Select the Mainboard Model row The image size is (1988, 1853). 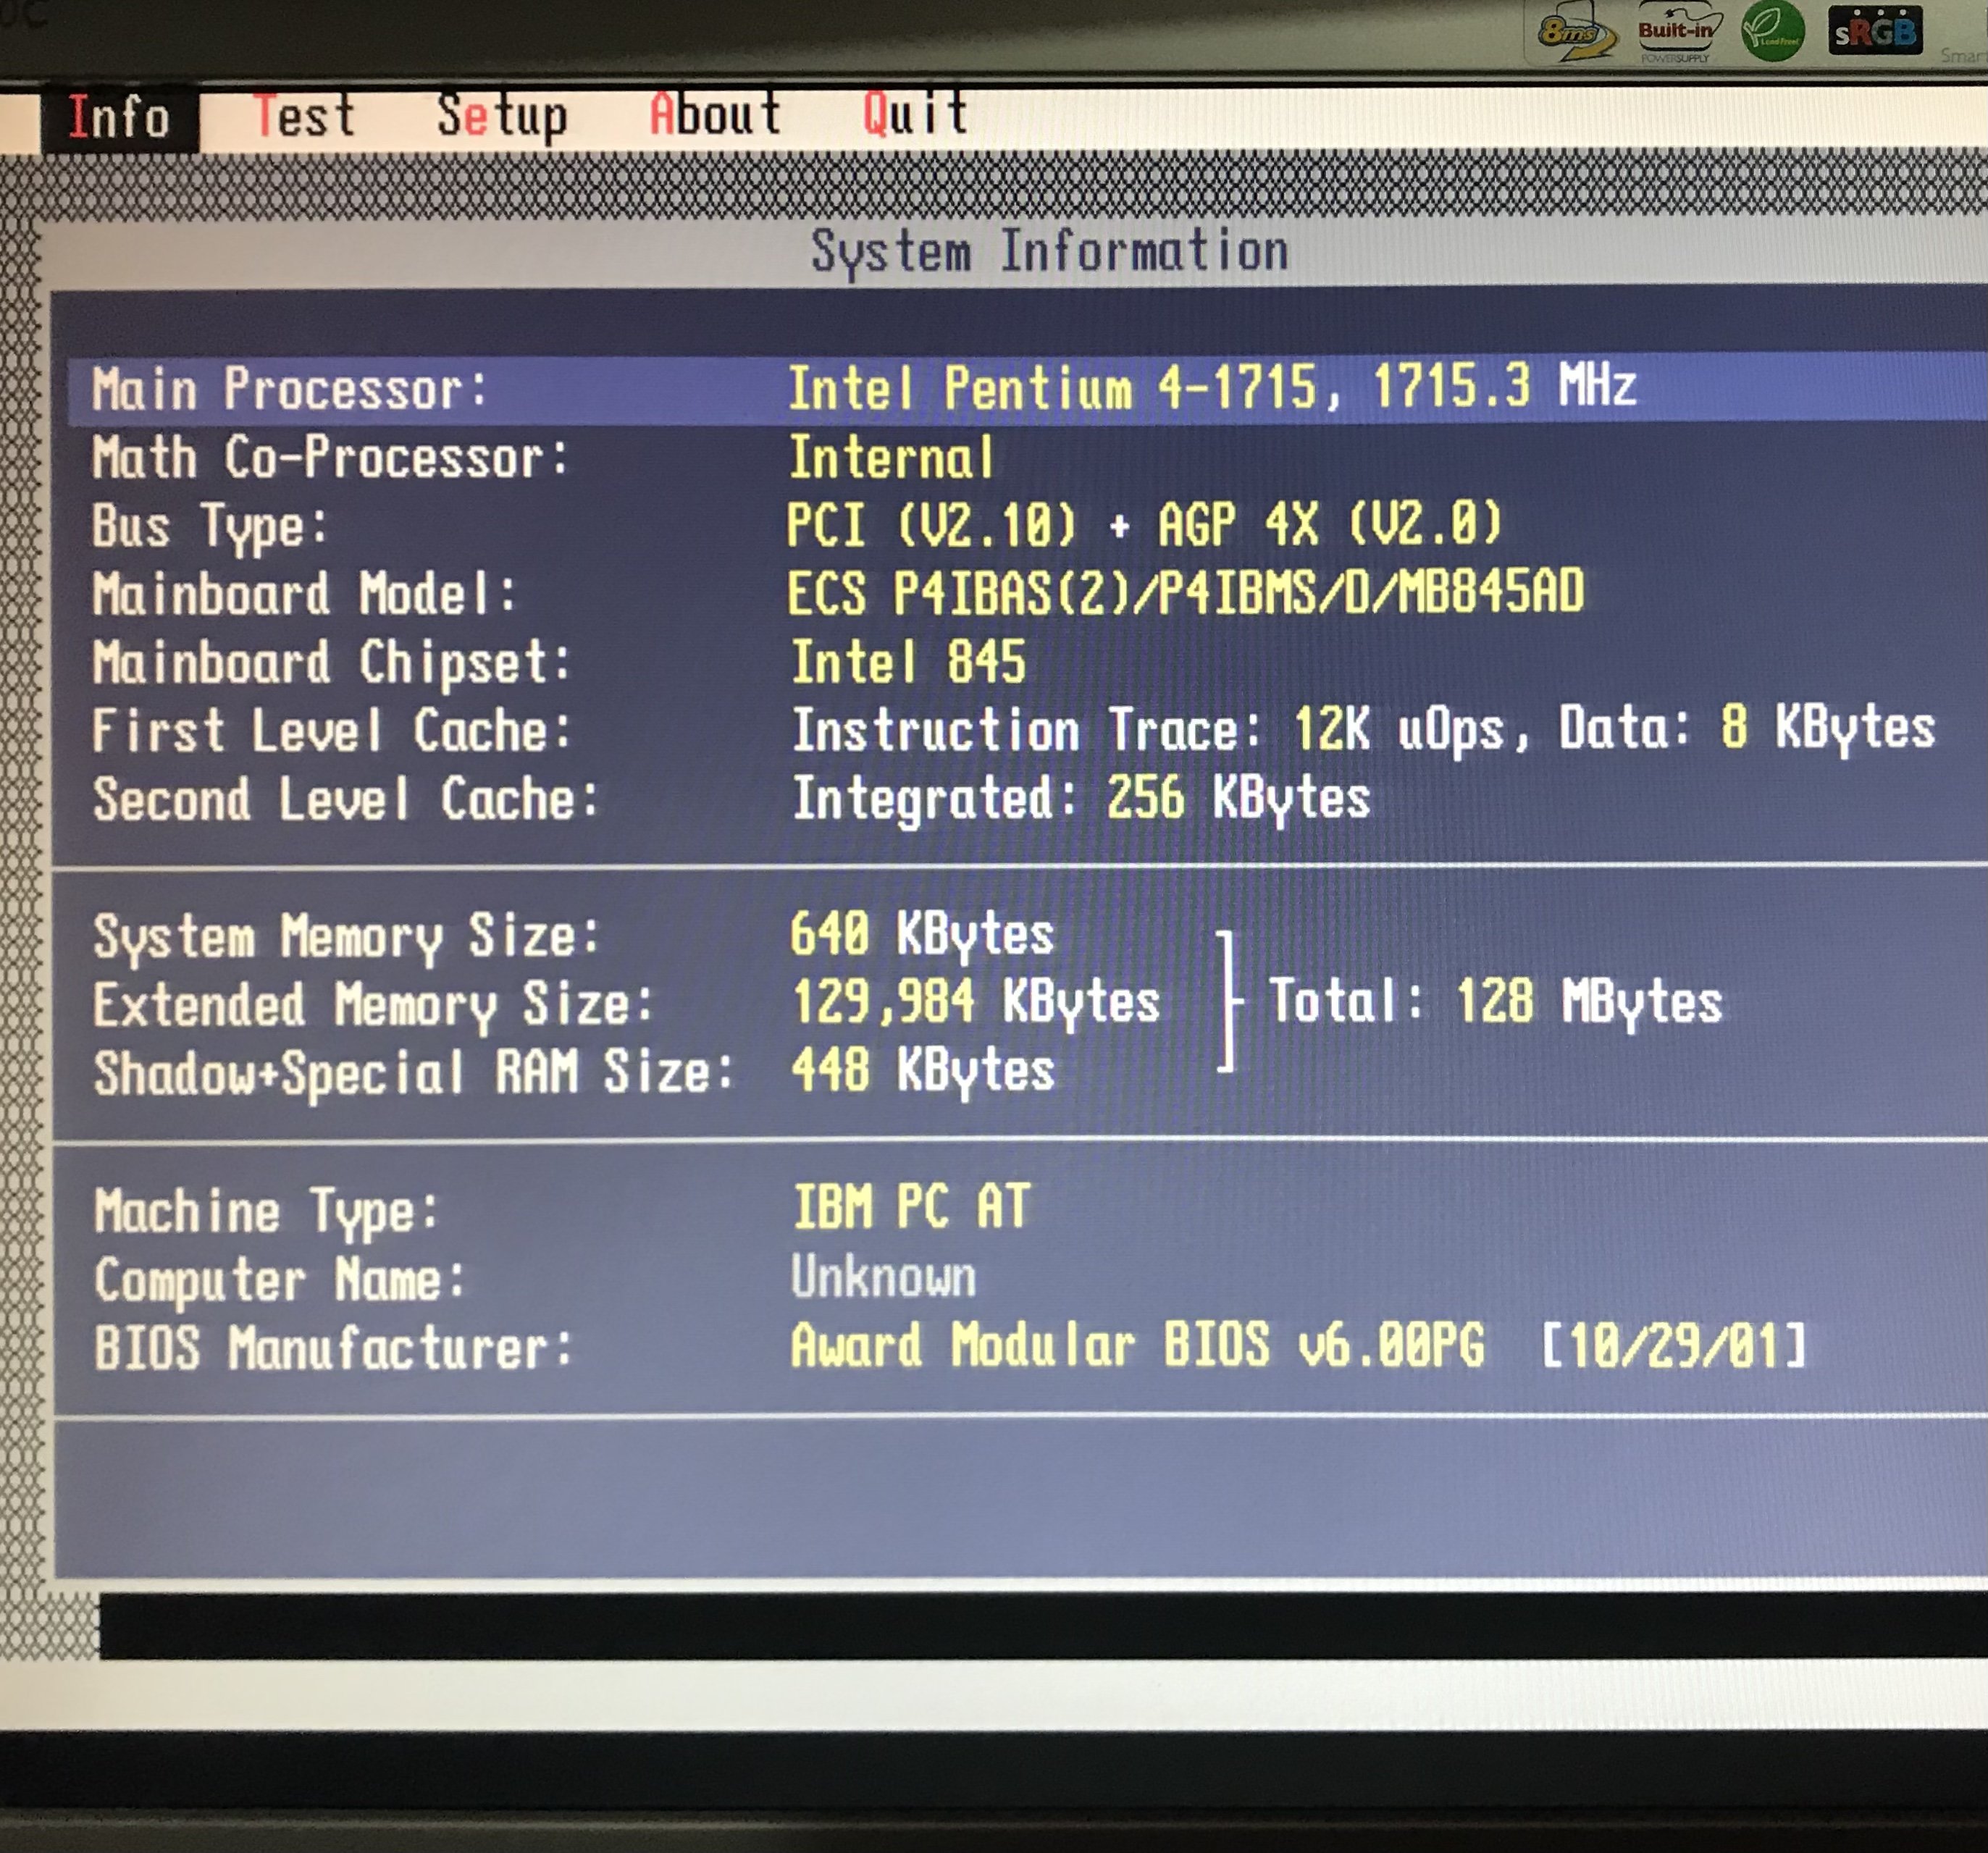coord(304,594)
